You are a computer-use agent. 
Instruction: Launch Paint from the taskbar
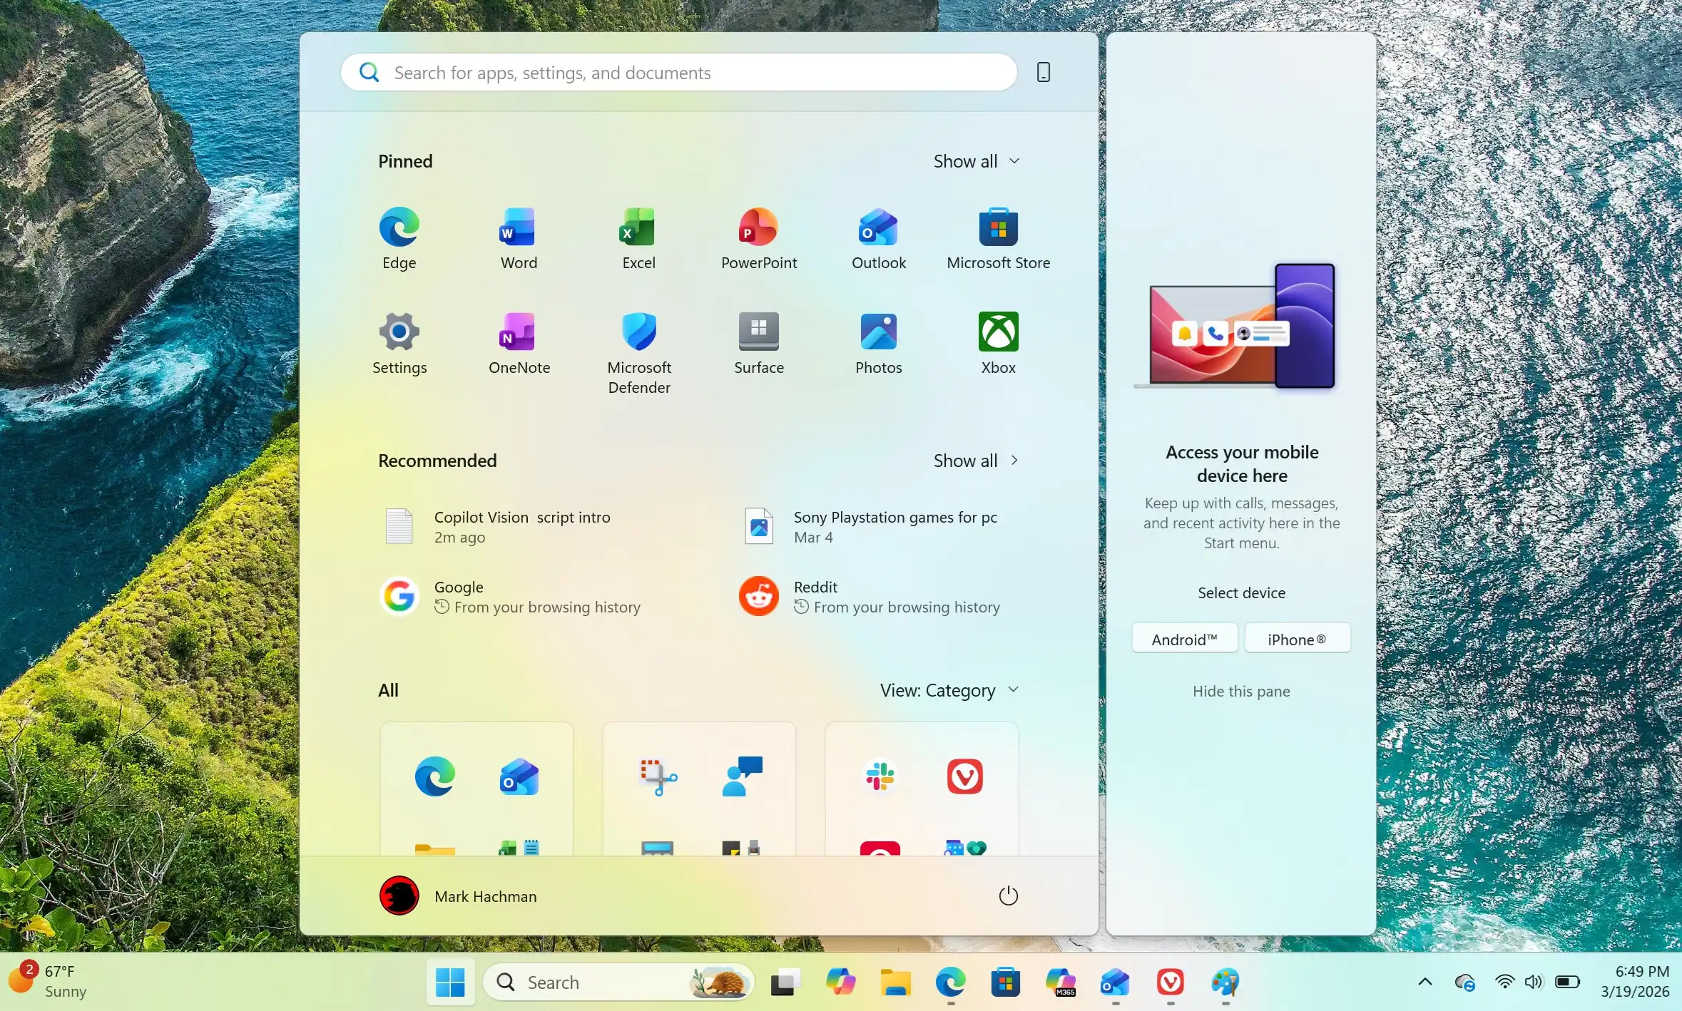click(1225, 982)
